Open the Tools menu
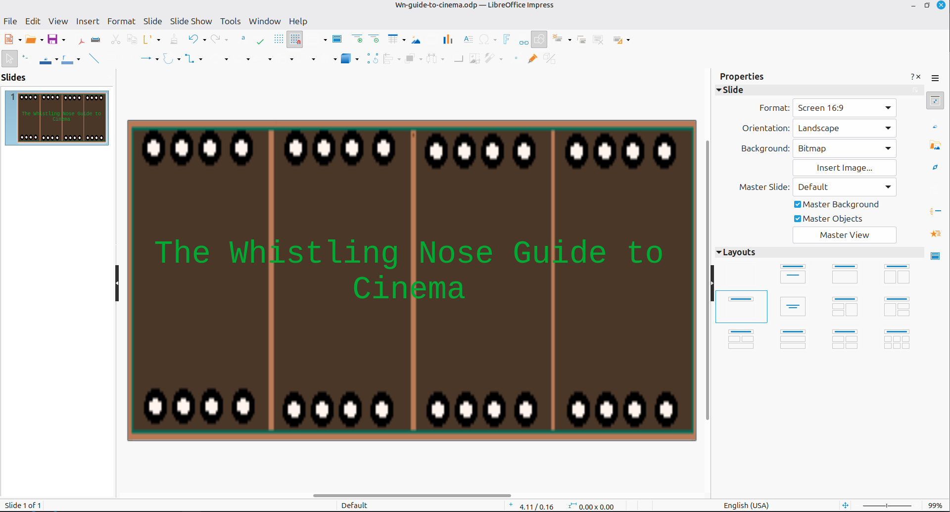Screen dimensions: 950x512 pos(231,21)
